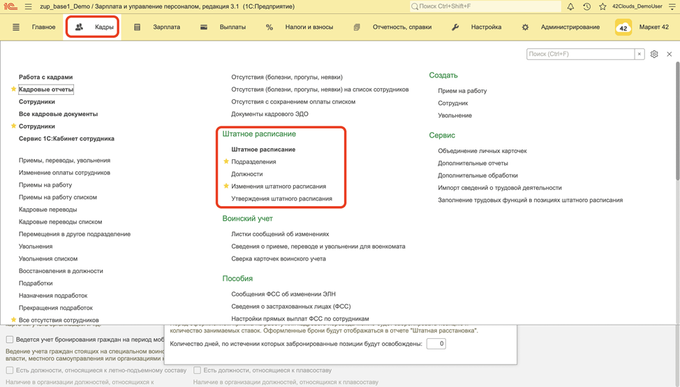
Task: Check летно-подъемному составу positions option
Action: point(10,370)
